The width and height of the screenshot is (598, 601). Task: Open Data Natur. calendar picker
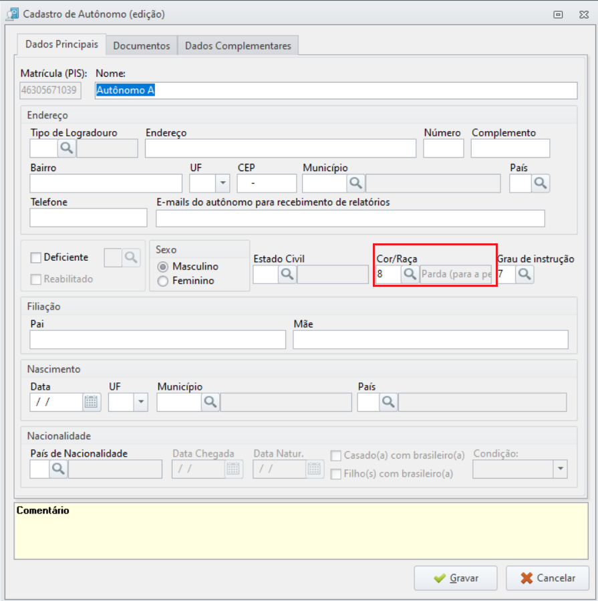click(314, 469)
